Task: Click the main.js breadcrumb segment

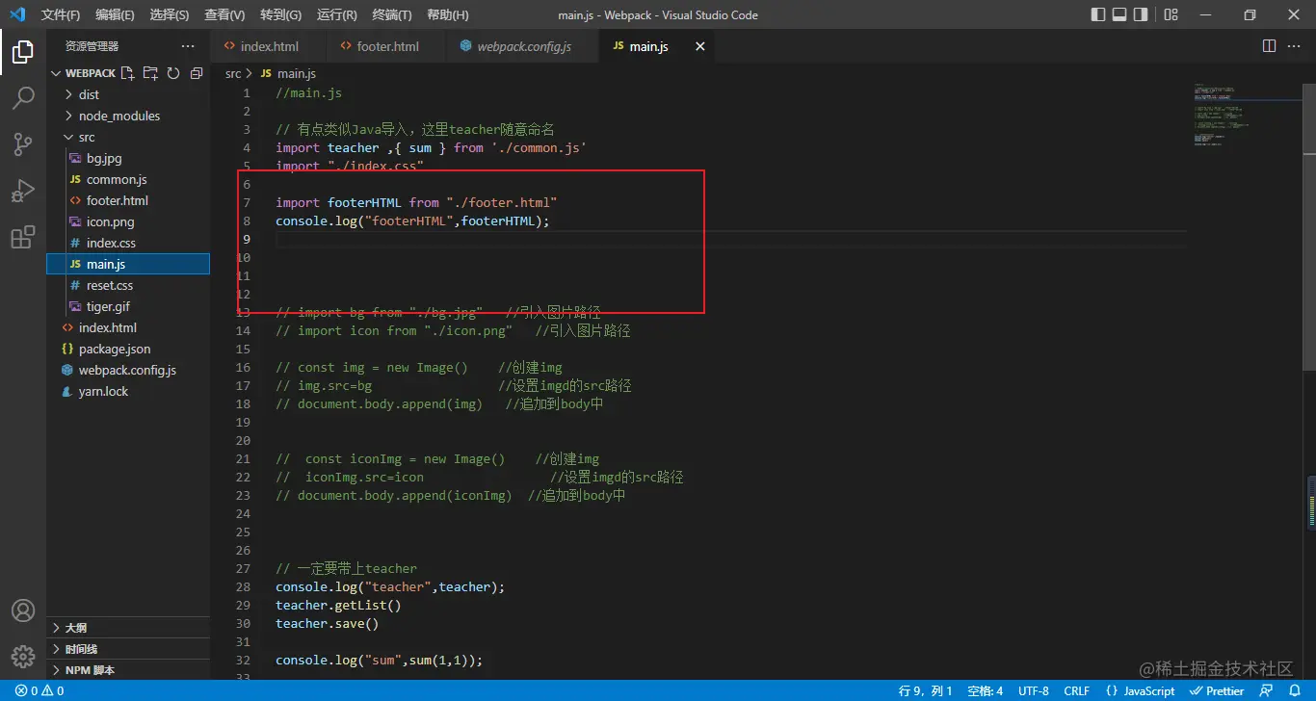Action: [288, 73]
